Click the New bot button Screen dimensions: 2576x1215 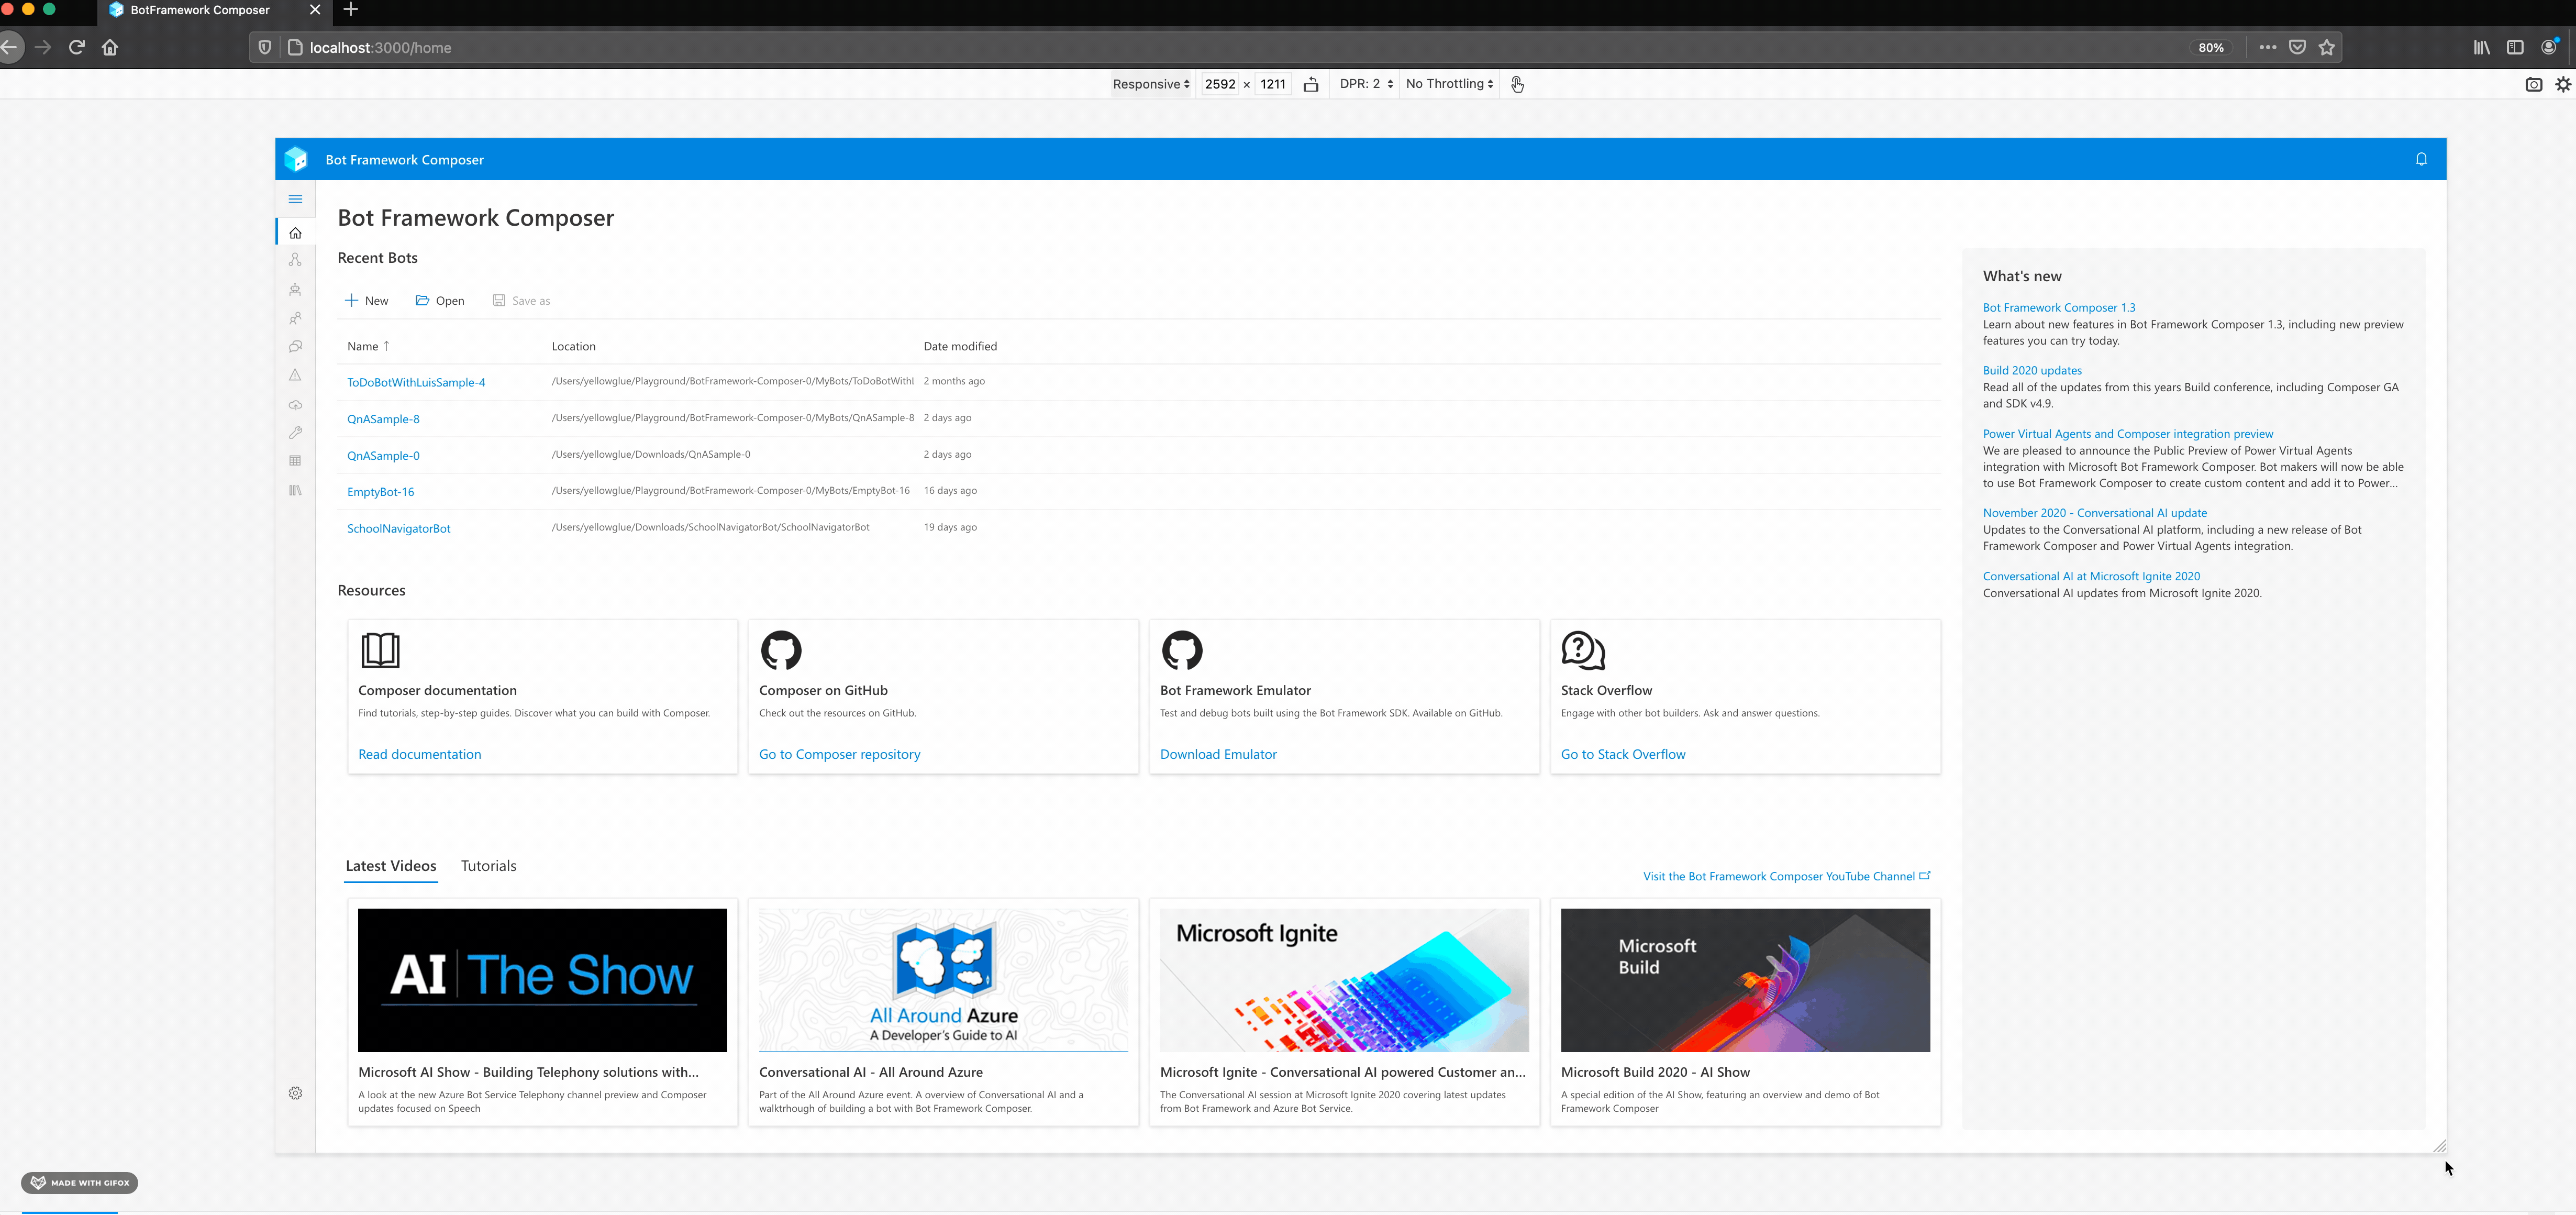coord(367,301)
